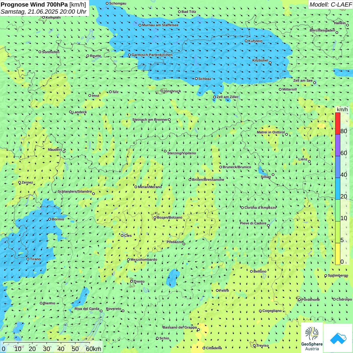Click the scale bar at the bottom left
Screen dimensions: 353x353
[x=51, y=347]
